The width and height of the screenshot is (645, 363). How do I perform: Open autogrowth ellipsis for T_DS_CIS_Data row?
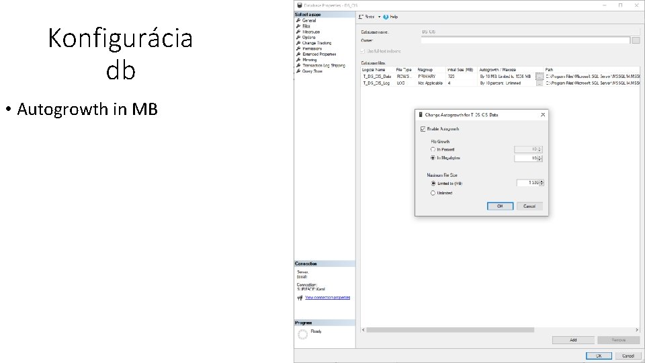click(540, 77)
